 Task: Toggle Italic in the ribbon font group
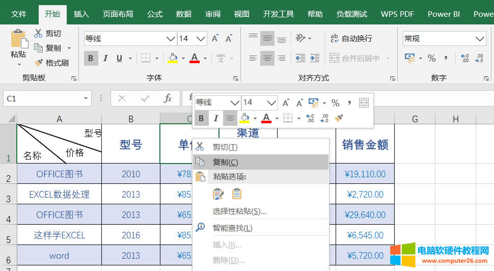coord(105,58)
